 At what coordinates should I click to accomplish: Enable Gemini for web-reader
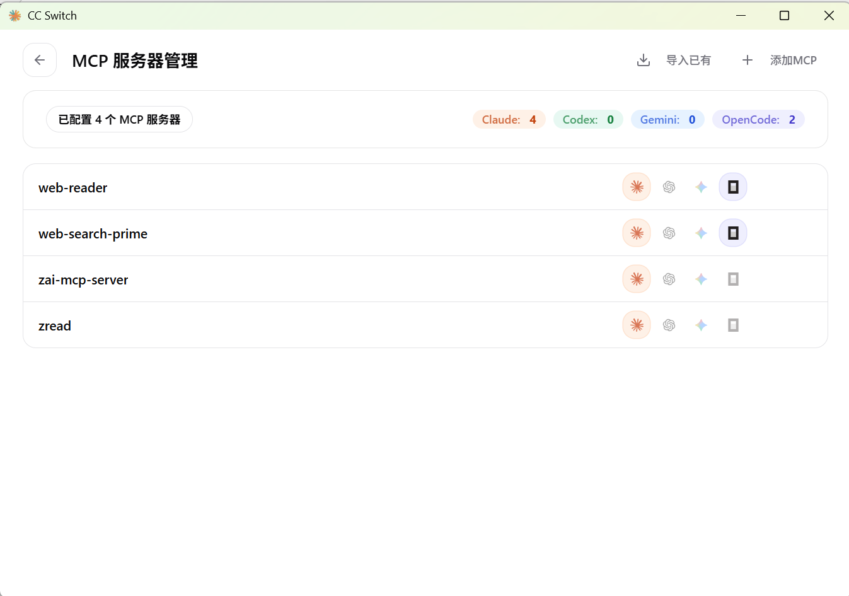coord(701,187)
